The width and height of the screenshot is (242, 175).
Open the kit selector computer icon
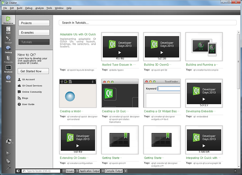(8, 141)
